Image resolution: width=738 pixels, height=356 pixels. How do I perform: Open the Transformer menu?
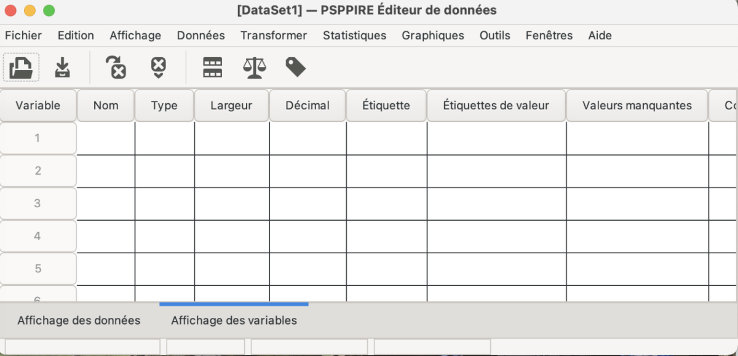[x=274, y=35]
